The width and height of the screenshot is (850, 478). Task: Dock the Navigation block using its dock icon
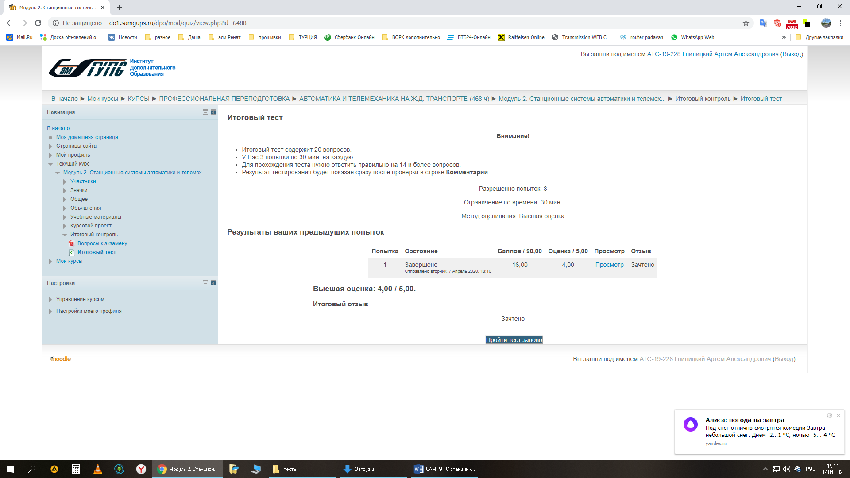pos(213,112)
